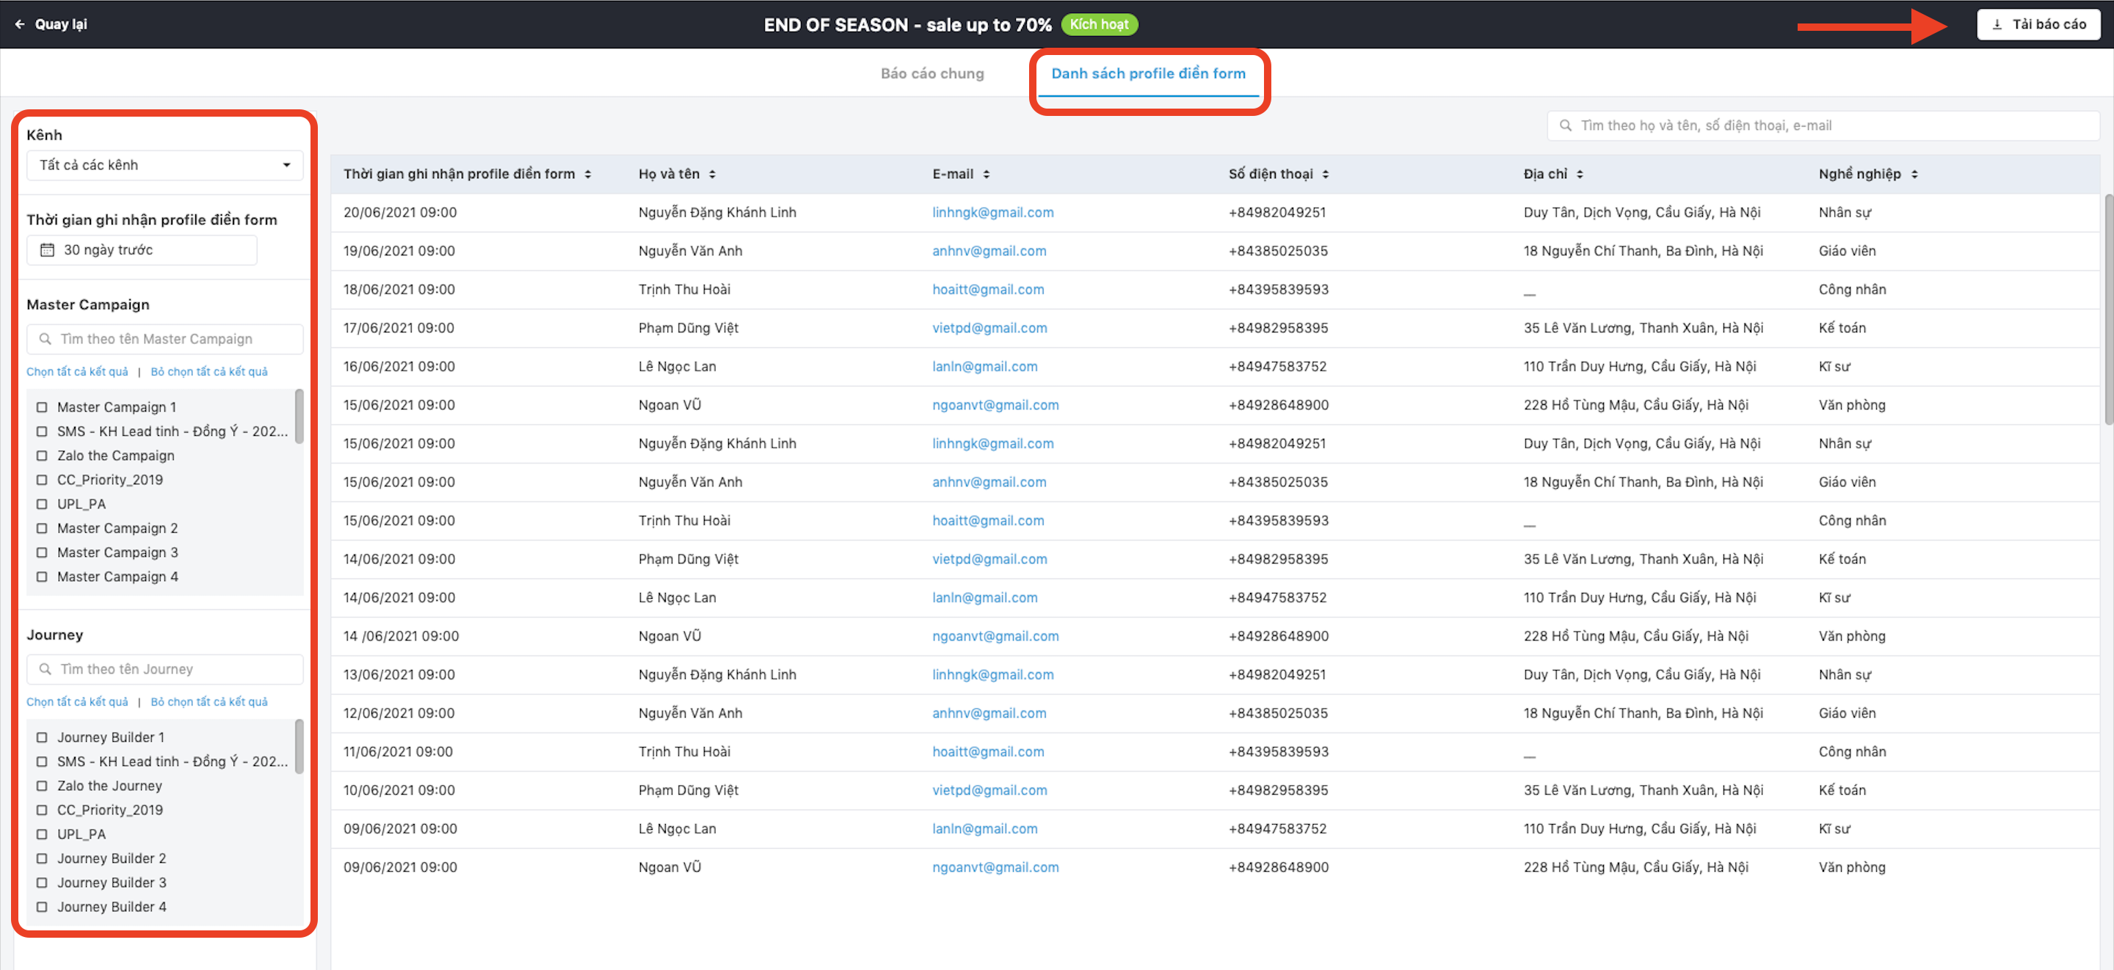This screenshot has width=2114, height=970.
Task: Sort by Họ và tên column arrows
Action: point(712,174)
